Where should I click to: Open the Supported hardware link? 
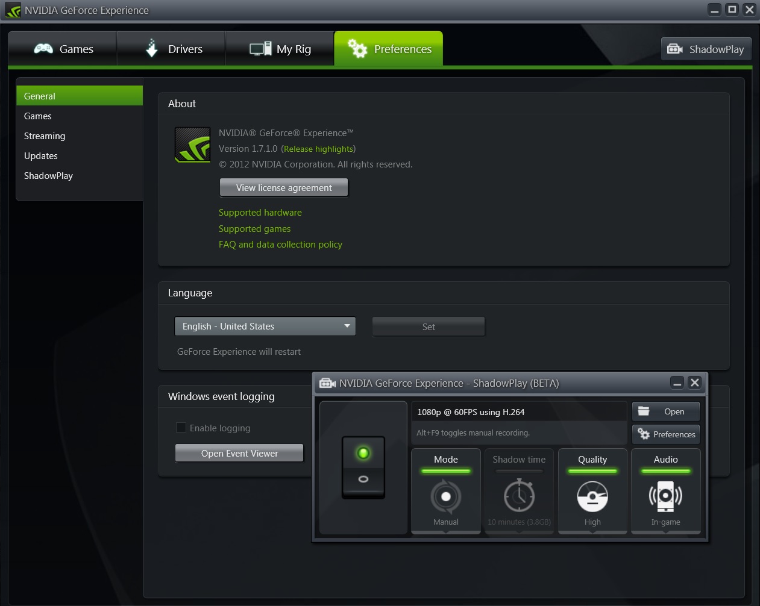click(x=260, y=213)
